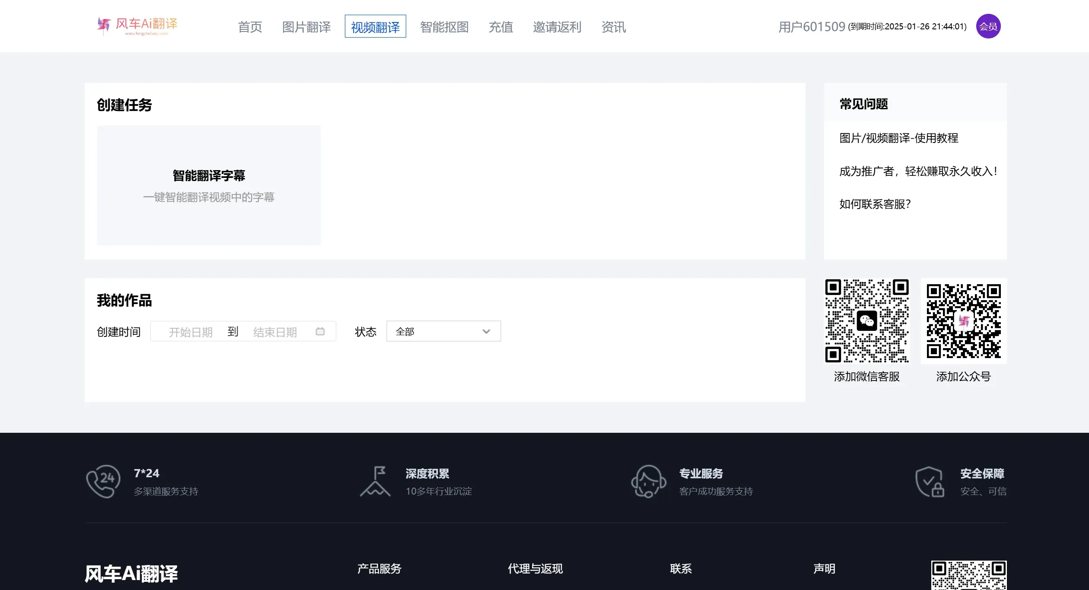This screenshot has width=1089, height=590.
Task: Open the 状态 dropdown showing 全部
Action: [443, 331]
